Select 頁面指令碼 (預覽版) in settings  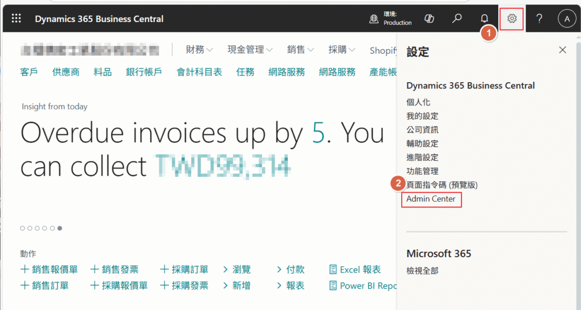441,185
